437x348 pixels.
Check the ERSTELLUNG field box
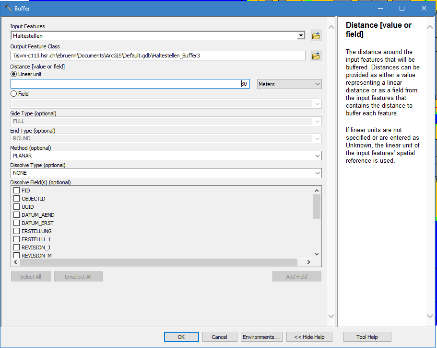[x=17, y=231]
